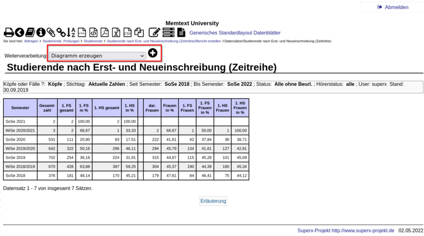Export report as CSV icon

coord(127,32)
